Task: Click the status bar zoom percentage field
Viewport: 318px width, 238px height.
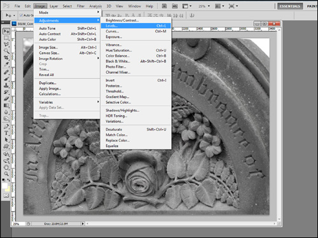Action: pyautogui.click(x=18, y=224)
